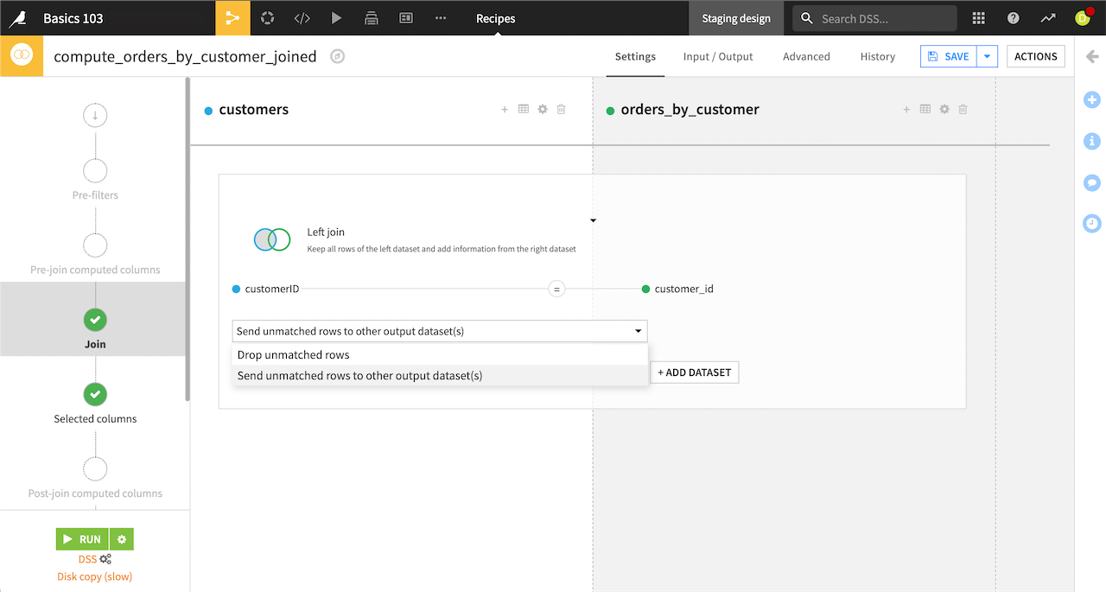
Task: Open the details info icon in right sidebar
Action: [x=1091, y=141]
